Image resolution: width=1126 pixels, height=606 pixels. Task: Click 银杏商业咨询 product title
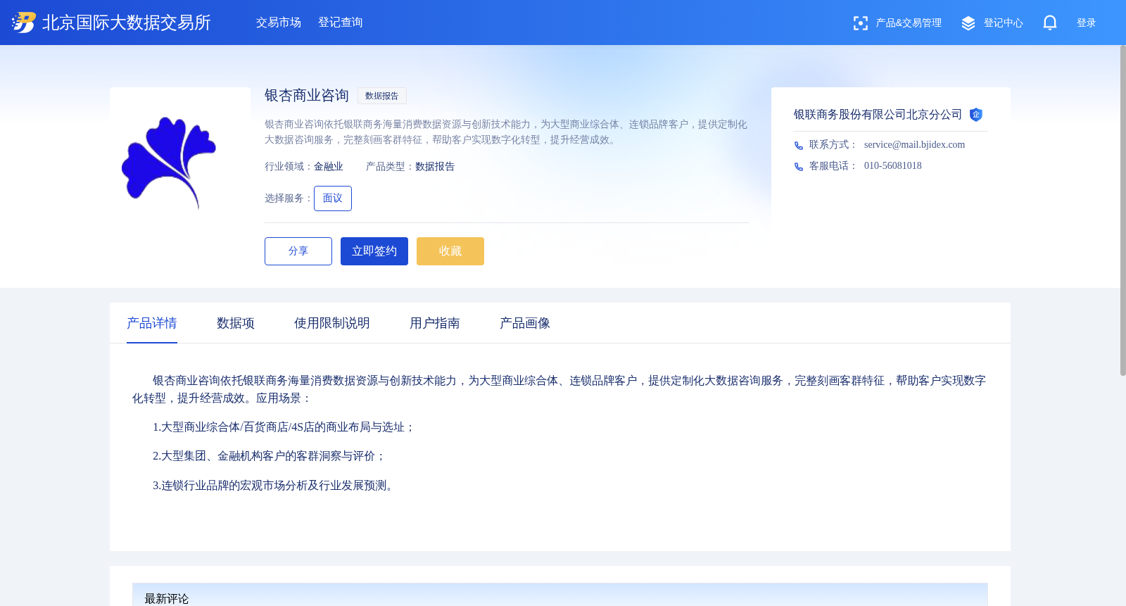(307, 96)
